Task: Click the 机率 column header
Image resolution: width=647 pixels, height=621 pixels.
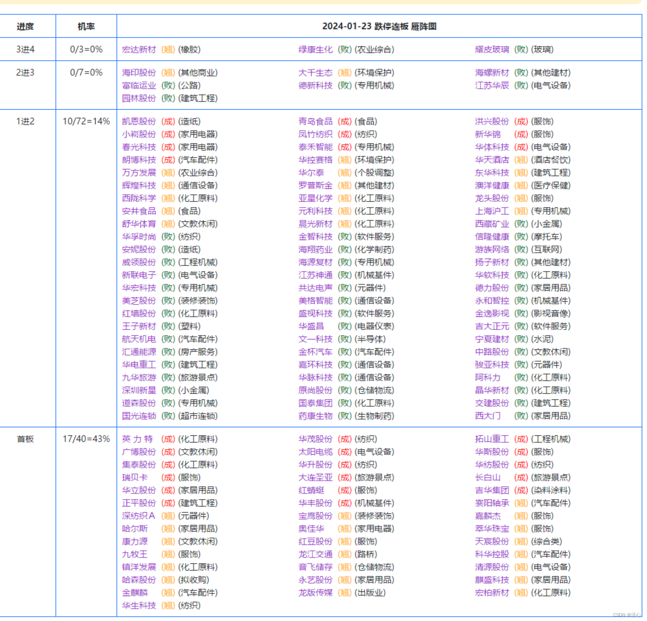Action: tap(86, 26)
